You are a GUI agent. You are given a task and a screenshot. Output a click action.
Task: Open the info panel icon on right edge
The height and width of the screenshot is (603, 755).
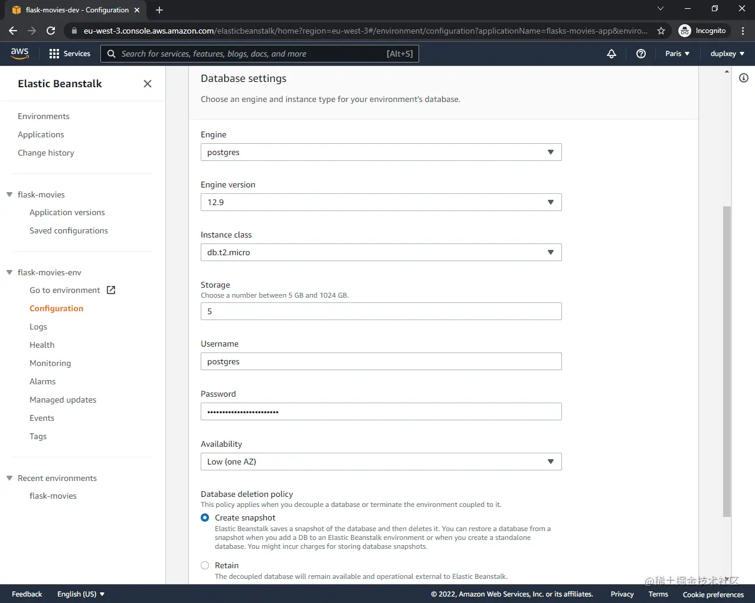click(744, 78)
